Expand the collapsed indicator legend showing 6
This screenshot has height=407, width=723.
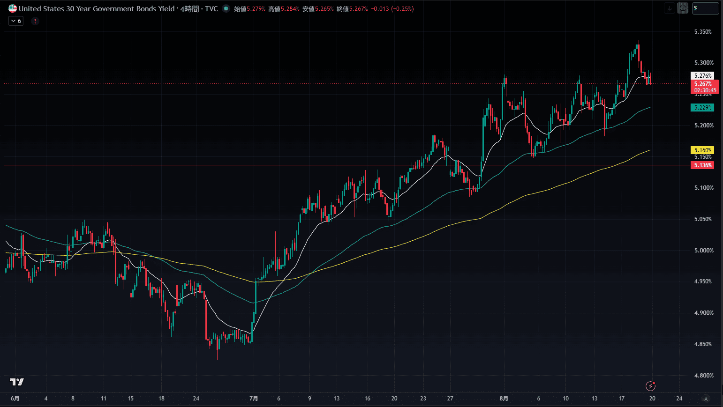click(x=16, y=21)
